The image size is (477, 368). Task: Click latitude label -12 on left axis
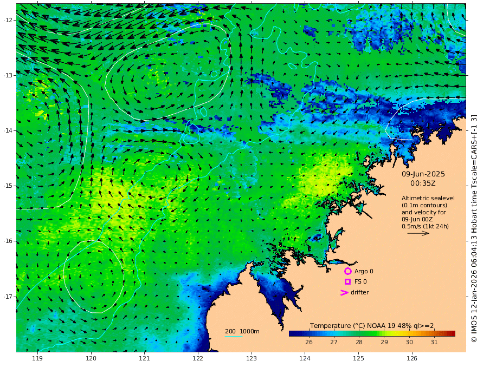tap(8, 20)
